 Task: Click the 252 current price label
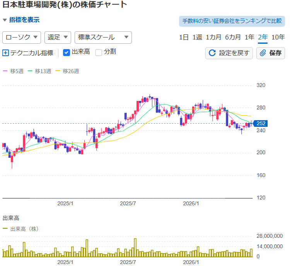(260, 123)
